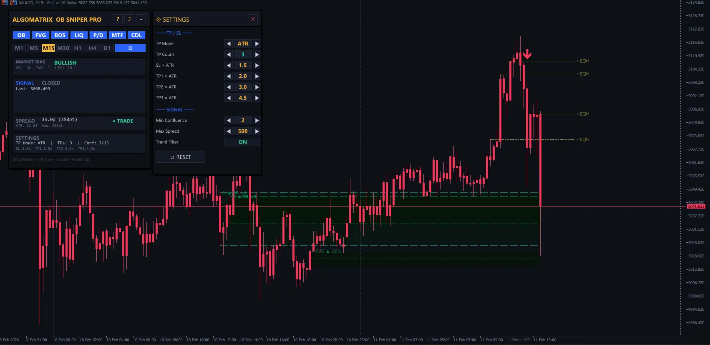
Task: Click the FVG 26% zone label
Action: point(329,251)
